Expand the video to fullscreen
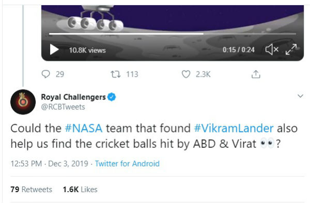Viewport: 310px width, 203px height. (291, 49)
